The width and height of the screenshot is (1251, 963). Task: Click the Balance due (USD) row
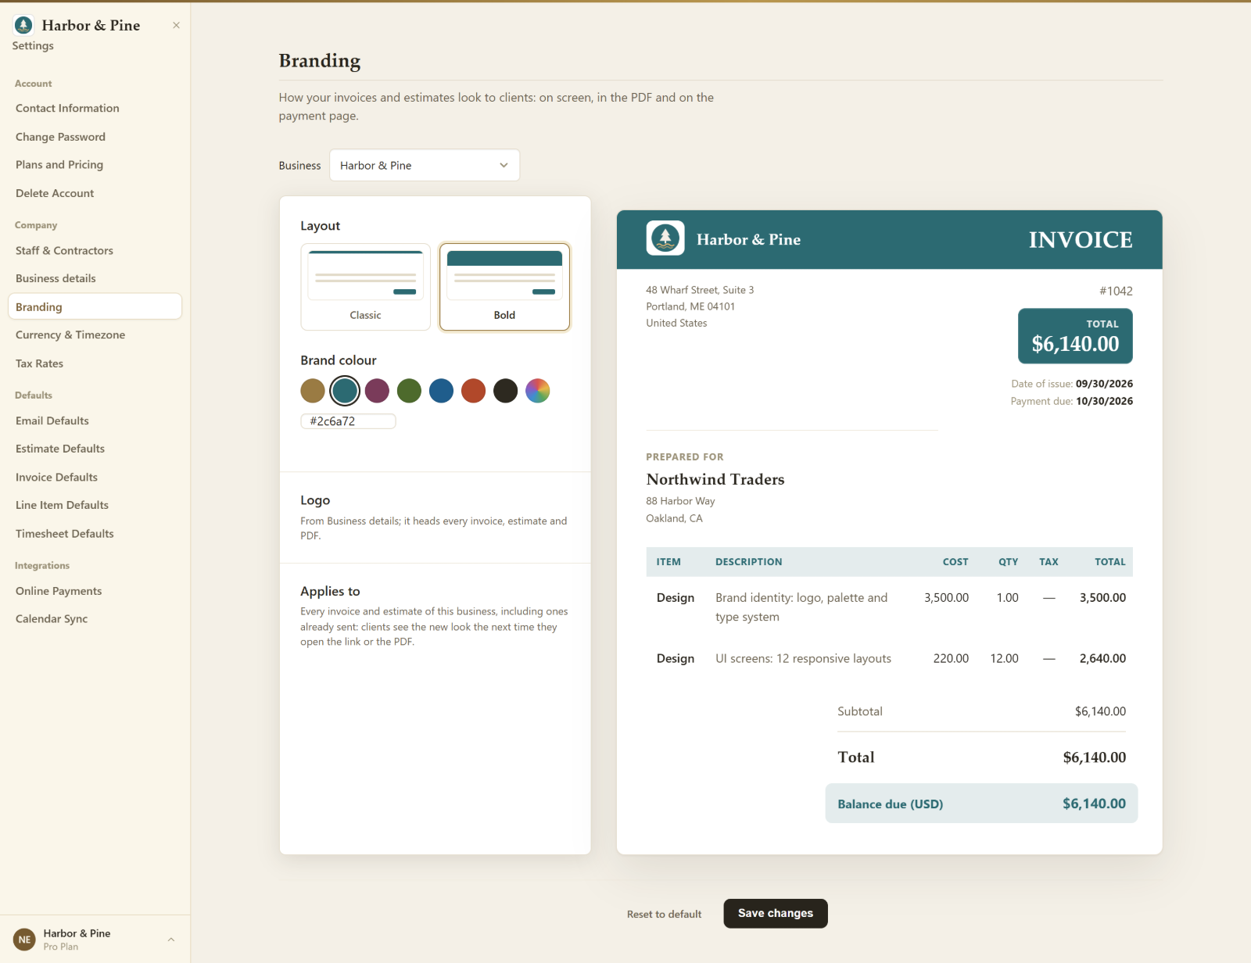click(x=981, y=804)
